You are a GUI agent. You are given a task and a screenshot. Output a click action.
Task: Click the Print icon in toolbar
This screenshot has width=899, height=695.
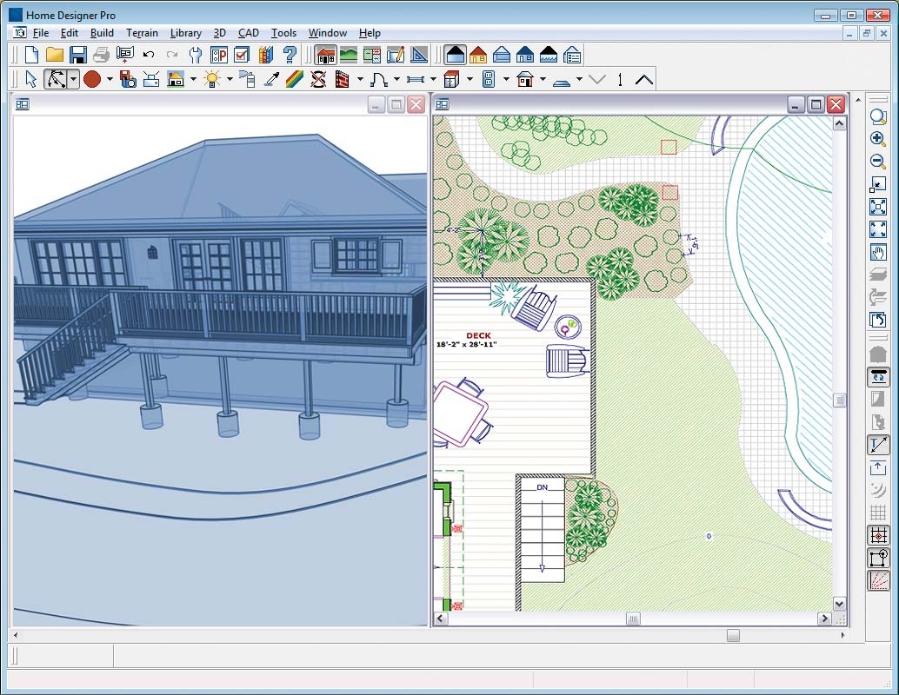[x=101, y=55]
